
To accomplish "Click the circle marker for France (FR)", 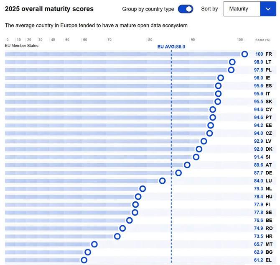I will 244,54.
